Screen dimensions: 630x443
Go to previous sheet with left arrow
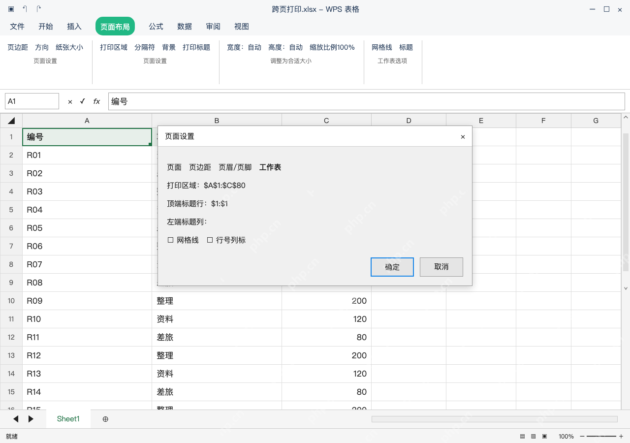[x=16, y=419]
